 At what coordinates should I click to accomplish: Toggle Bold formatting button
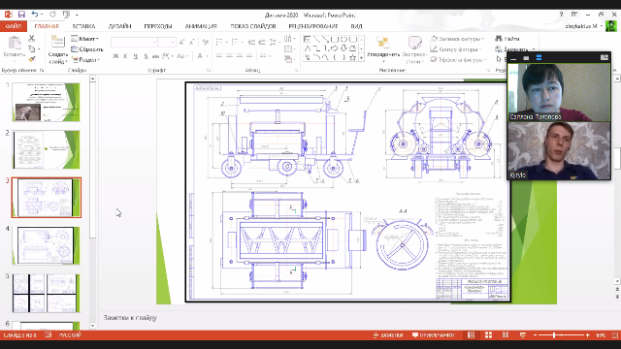coord(115,56)
